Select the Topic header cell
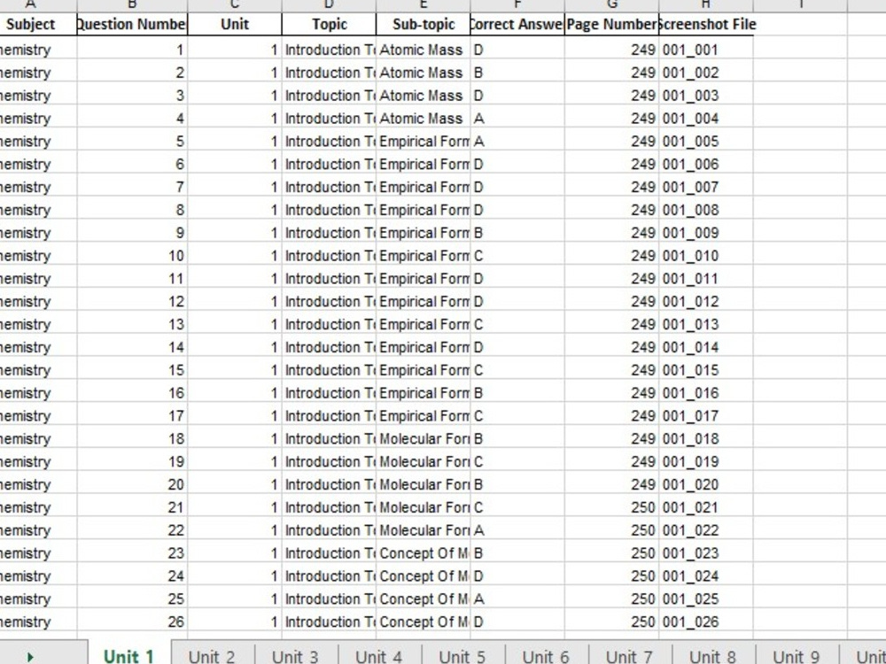 [x=329, y=24]
